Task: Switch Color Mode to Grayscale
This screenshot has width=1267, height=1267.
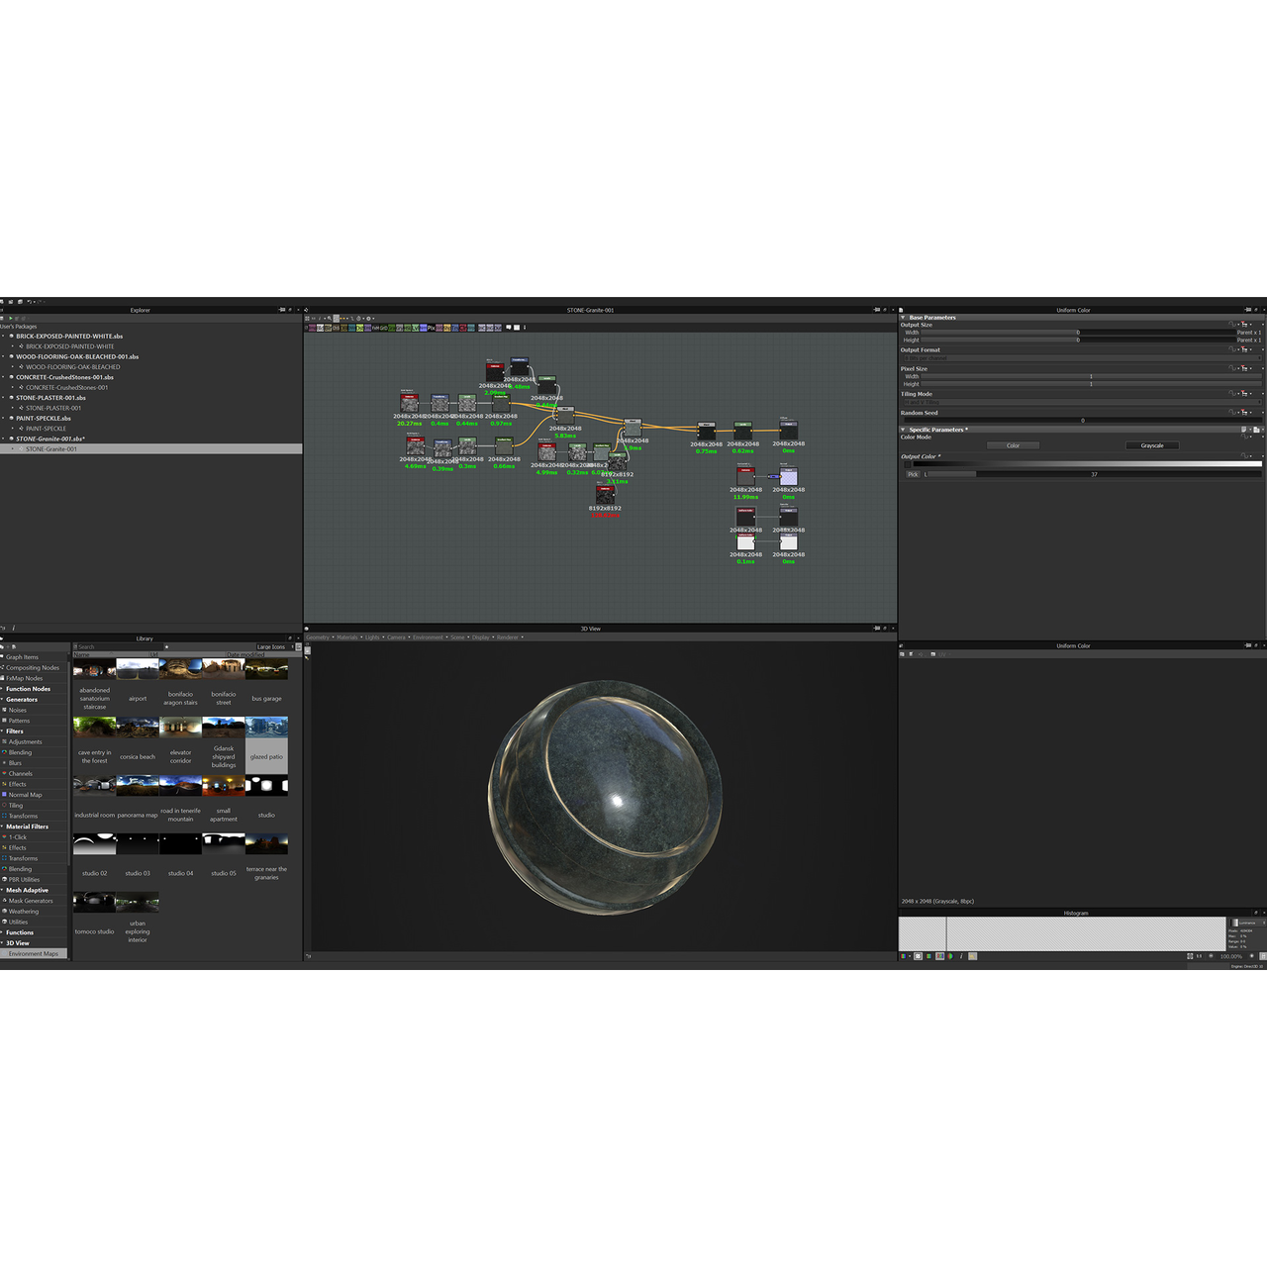Action: pyautogui.click(x=1152, y=445)
